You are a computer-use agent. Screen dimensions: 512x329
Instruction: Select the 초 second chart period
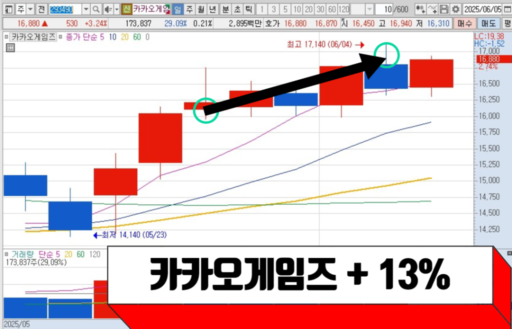[x=237, y=9]
